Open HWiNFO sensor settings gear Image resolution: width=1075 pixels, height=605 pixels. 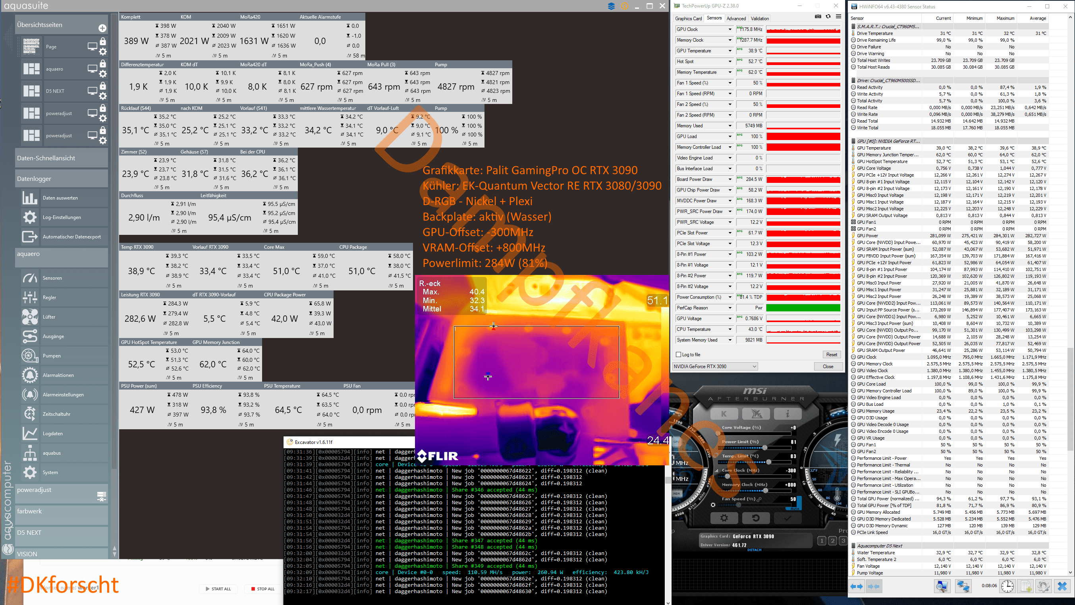[x=1043, y=586]
